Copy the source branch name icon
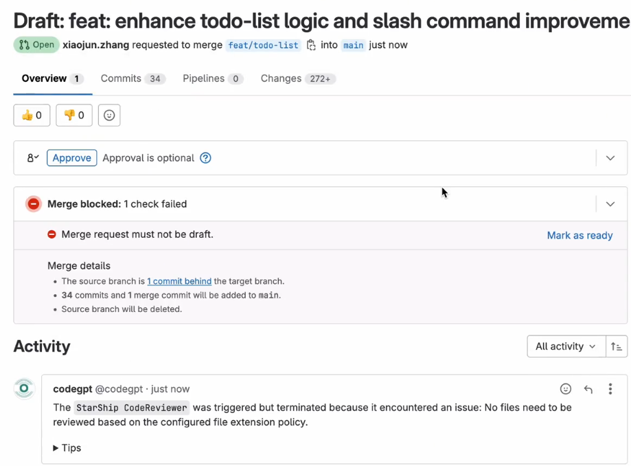Screen dimensions: 631x466 coord(311,45)
